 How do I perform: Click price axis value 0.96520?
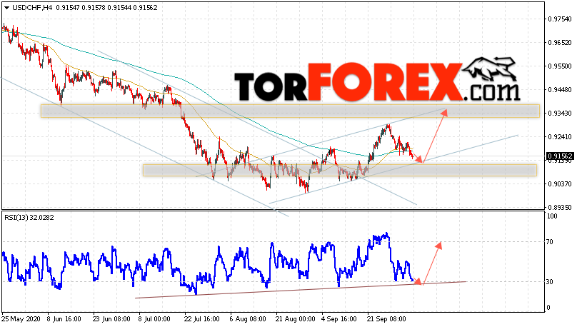click(x=559, y=43)
